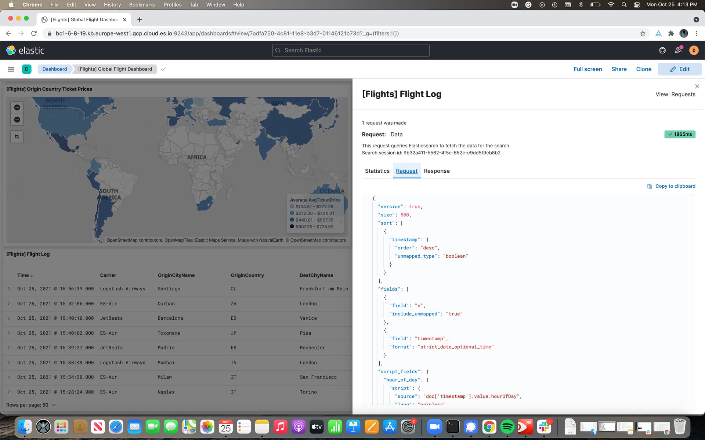This screenshot has width=705, height=440.
Task: Click the Edit dashboard button
Action: [x=679, y=69]
